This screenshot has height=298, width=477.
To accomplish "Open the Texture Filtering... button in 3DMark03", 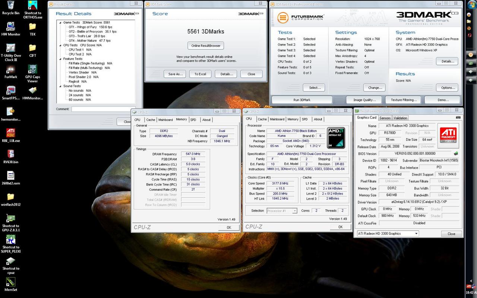I will (404, 100).
